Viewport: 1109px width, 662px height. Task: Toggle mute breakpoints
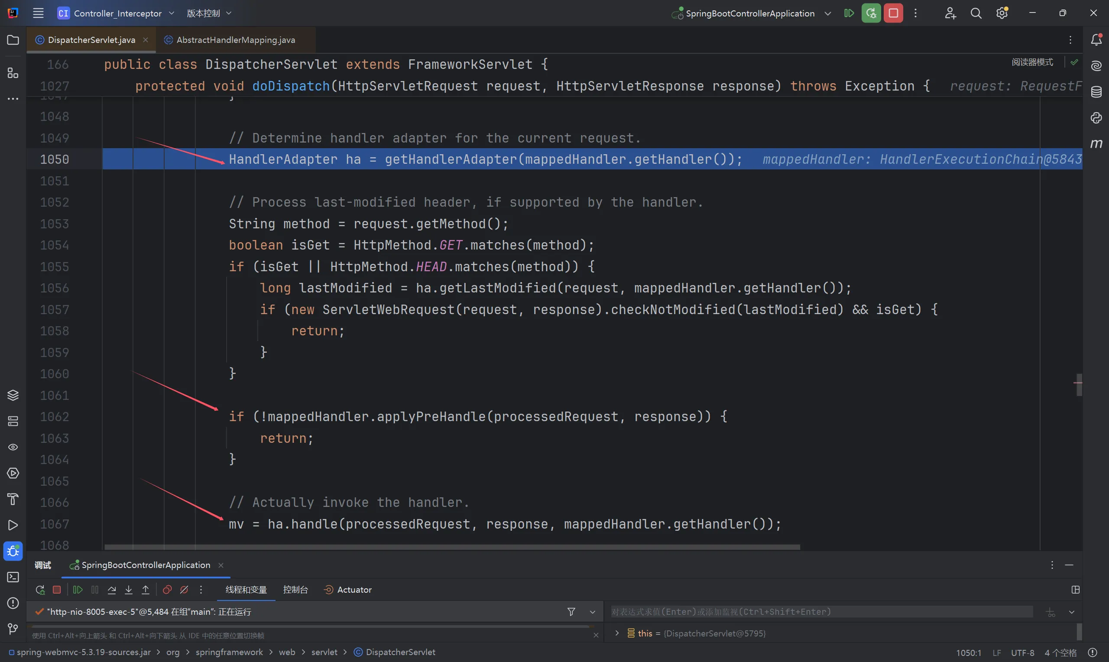click(x=184, y=590)
